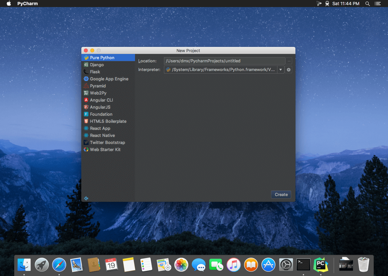Click the bird status icon in menu bar
Image resolution: width=388 pixels, height=276 pixels.
320,4
